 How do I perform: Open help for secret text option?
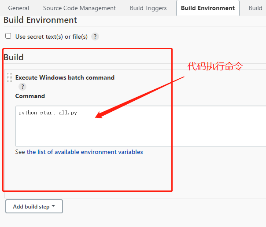point(95,37)
